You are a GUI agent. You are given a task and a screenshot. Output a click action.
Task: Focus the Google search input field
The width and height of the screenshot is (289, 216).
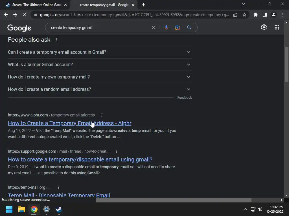(100, 28)
